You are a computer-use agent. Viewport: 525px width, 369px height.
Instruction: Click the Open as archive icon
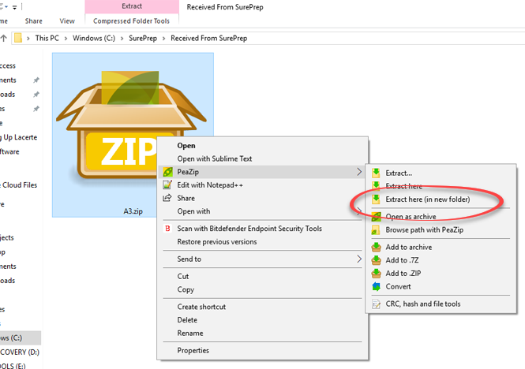[x=376, y=217]
